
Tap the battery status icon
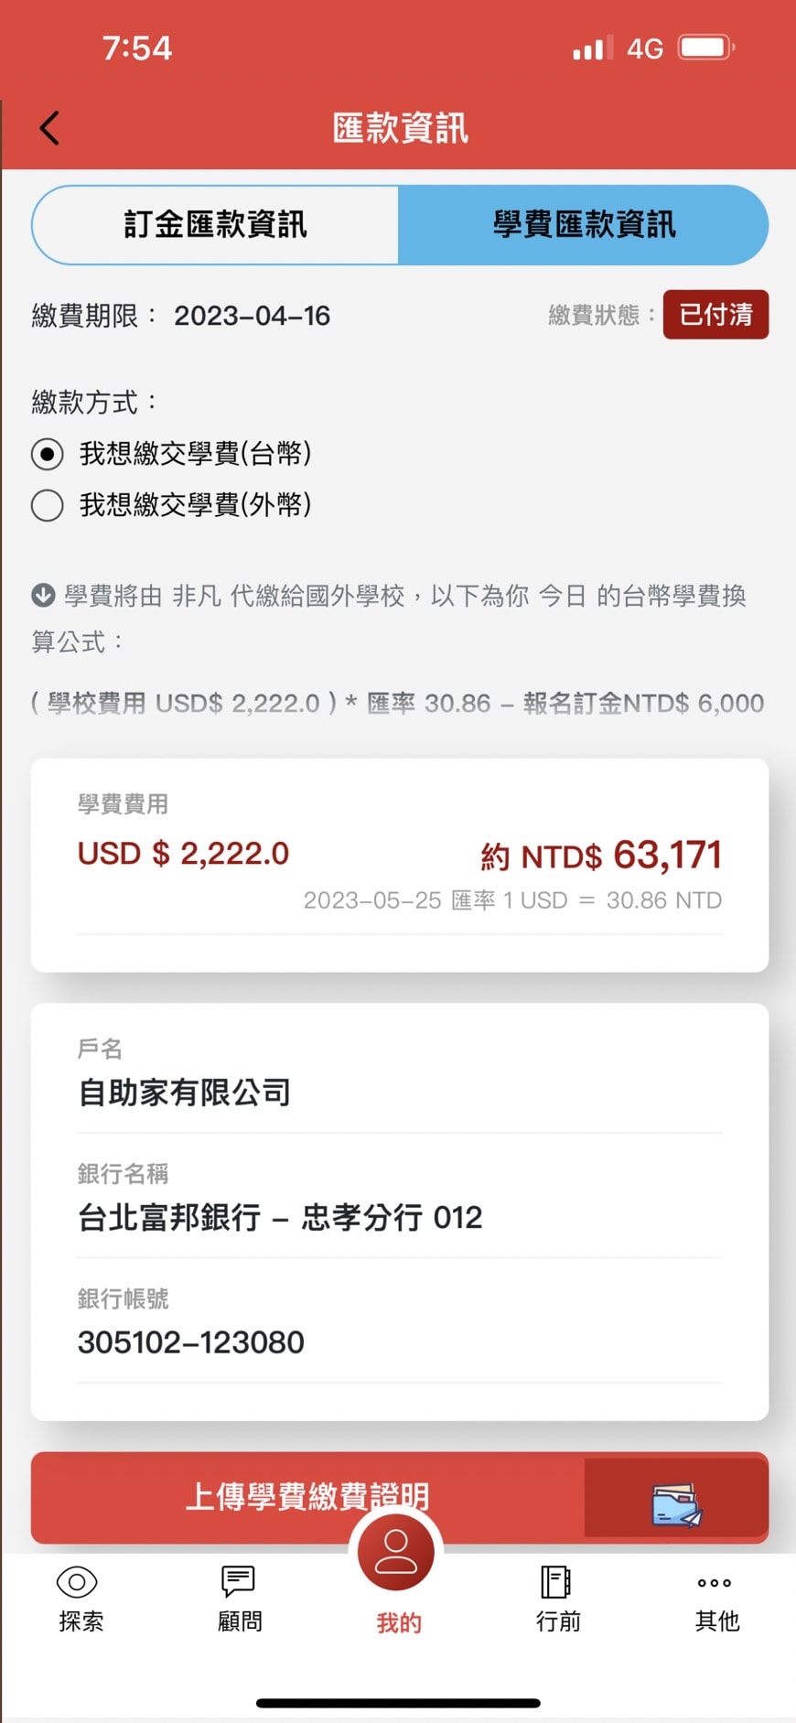705,48
